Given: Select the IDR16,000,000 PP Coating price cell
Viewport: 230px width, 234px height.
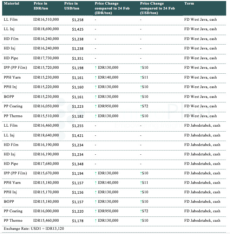Looking at the screenshot, I should click(x=46, y=211).
